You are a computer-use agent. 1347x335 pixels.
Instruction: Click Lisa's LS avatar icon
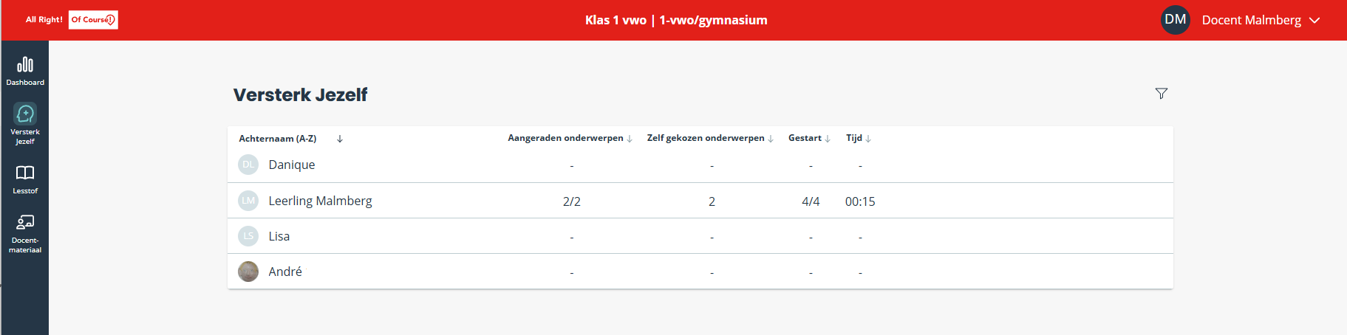(x=248, y=236)
